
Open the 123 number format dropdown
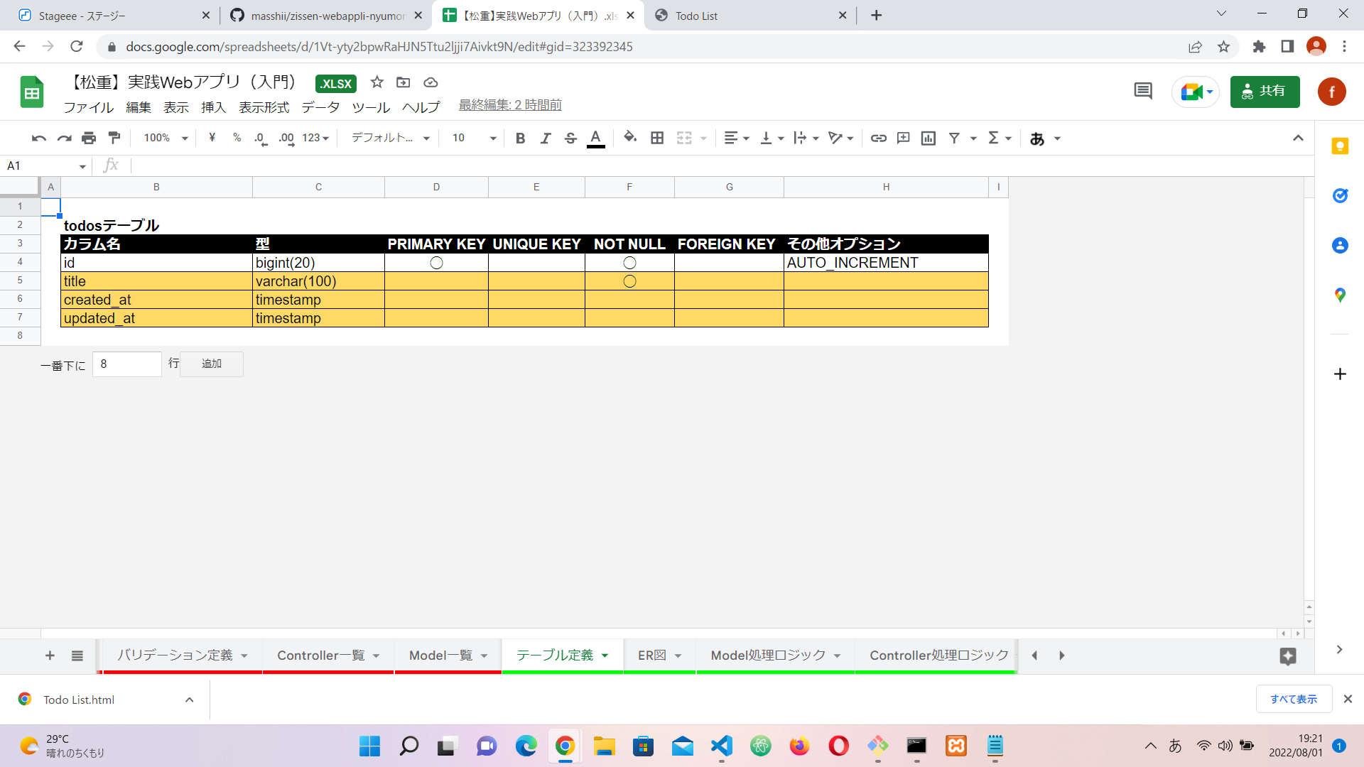tap(307, 138)
